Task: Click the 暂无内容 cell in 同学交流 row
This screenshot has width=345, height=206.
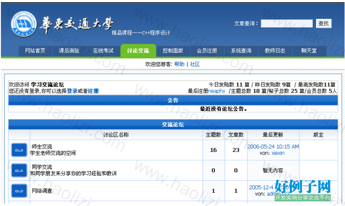Action: pyautogui.click(x=273, y=171)
